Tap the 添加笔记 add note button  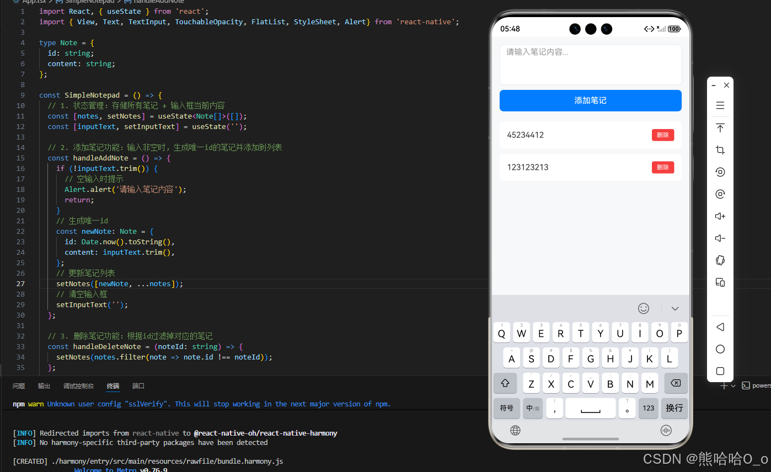591,100
